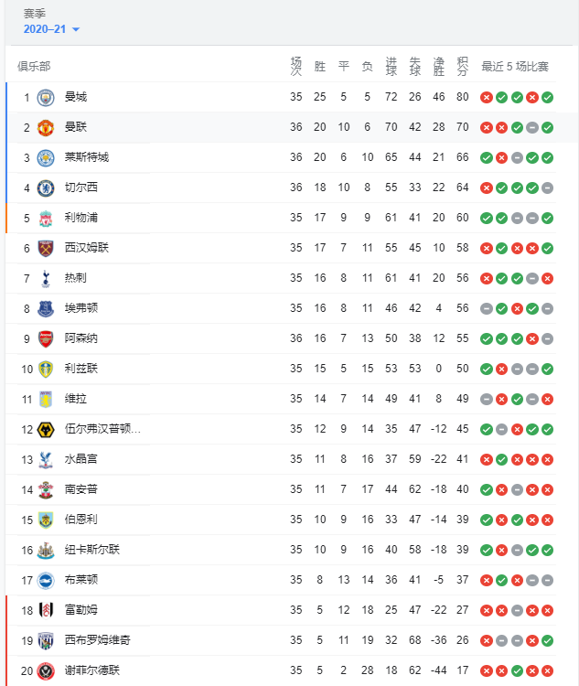
Task: Click the Manchester City club crest
Action: tap(46, 98)
